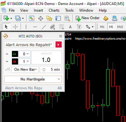
Task: Open the Alert Arrows No Repaint dropdown
Action: coord(29,45)
